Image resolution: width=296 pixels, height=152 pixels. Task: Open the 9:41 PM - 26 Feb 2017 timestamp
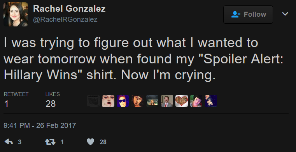tap(40, 126)
